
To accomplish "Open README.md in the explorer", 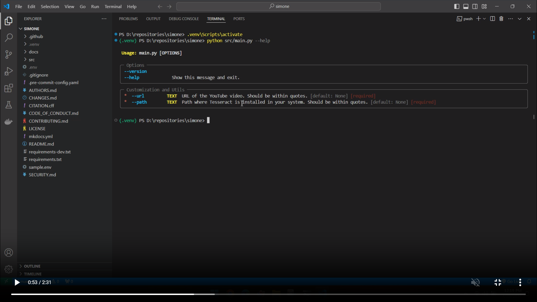I will [x=41, y=144].
